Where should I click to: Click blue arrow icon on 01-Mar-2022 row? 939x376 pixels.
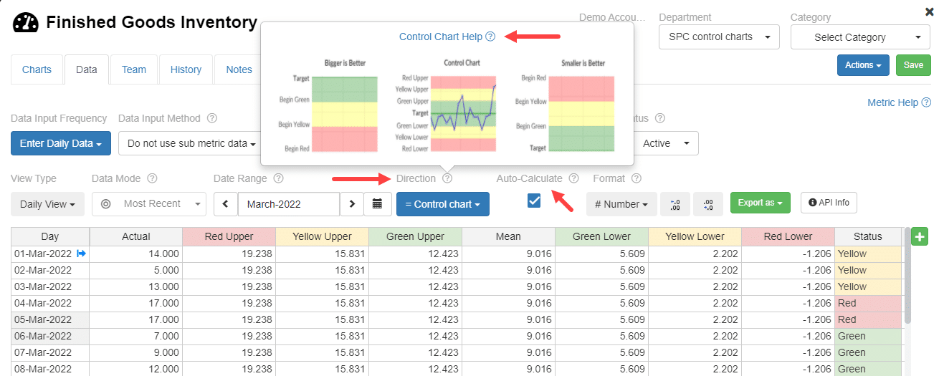tap(81, 254)
